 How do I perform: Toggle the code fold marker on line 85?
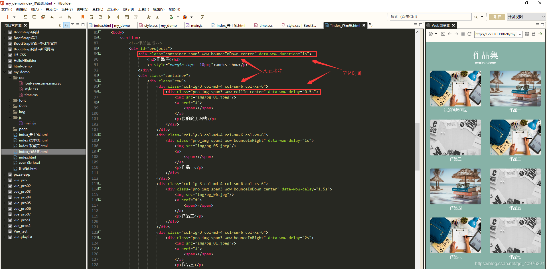coord(100,32)
